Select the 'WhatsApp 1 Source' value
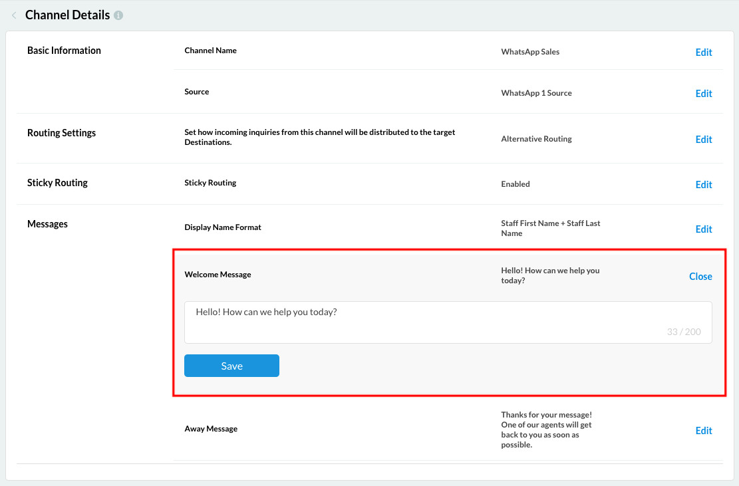The height and width of the screenshot is (486, 739). click(x=536, y=93)
